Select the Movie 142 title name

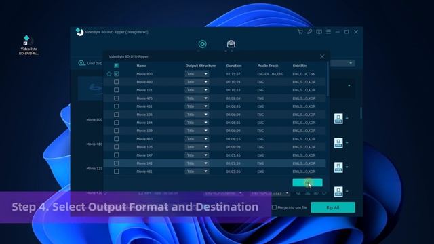(144, 163)
